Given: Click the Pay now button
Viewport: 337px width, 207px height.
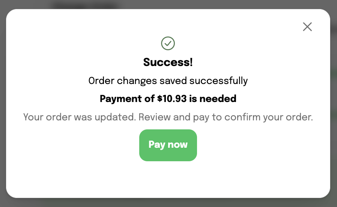Looking at the screenshot, I should click(x=168, y=145).
